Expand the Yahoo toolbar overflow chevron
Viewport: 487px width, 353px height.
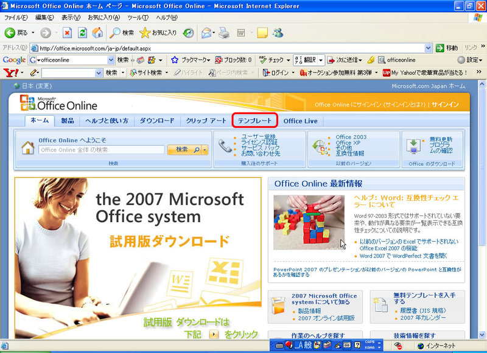pyautogui.click(x=479, y=72)
